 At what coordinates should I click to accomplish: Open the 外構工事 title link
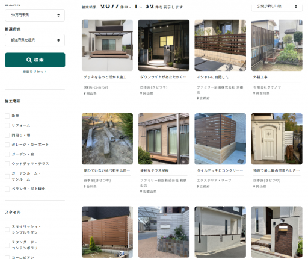pos(260,77)
